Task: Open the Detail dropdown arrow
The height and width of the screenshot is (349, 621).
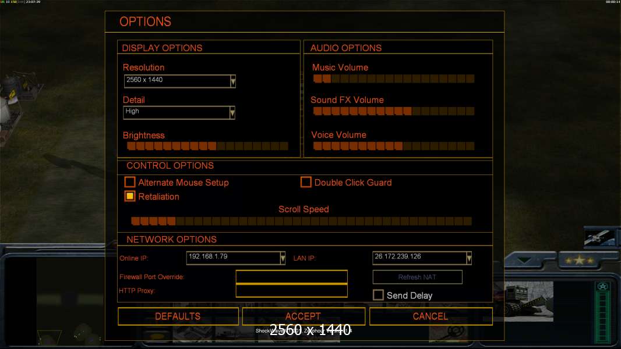Action: point(232,113)
